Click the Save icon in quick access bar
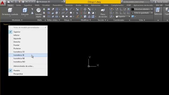Image resolution: width=169 pixels, height=95 pixels. [16, 2]
